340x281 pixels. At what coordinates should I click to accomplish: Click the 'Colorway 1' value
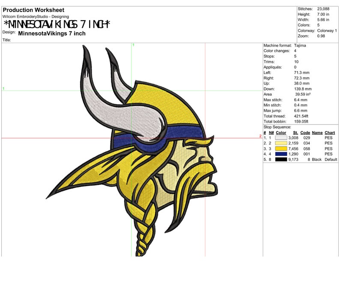coord(327,30)
